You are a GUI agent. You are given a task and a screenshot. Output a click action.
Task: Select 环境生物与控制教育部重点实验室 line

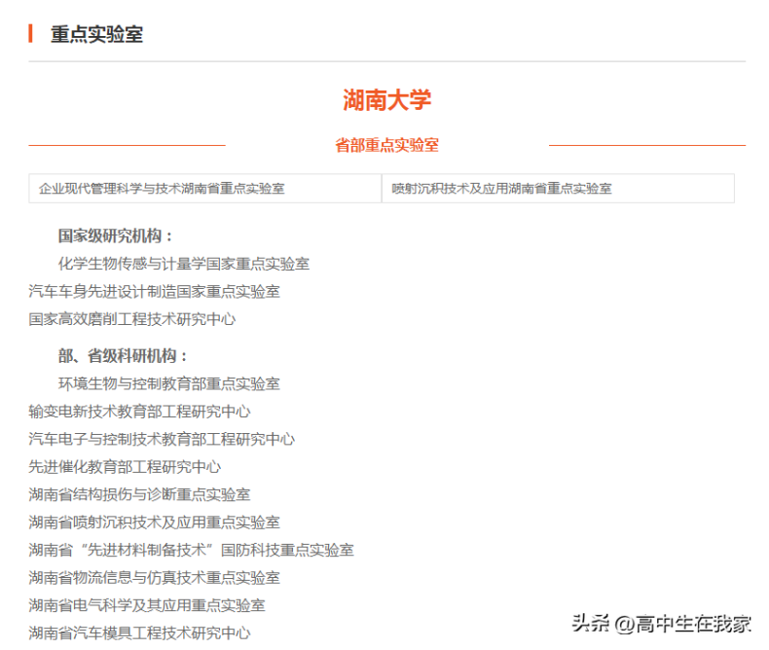(169, 383)
